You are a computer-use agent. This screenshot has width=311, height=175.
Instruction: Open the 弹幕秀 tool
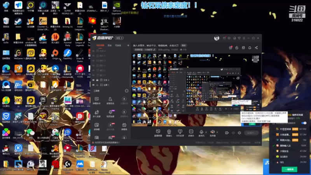pos(124,127)
